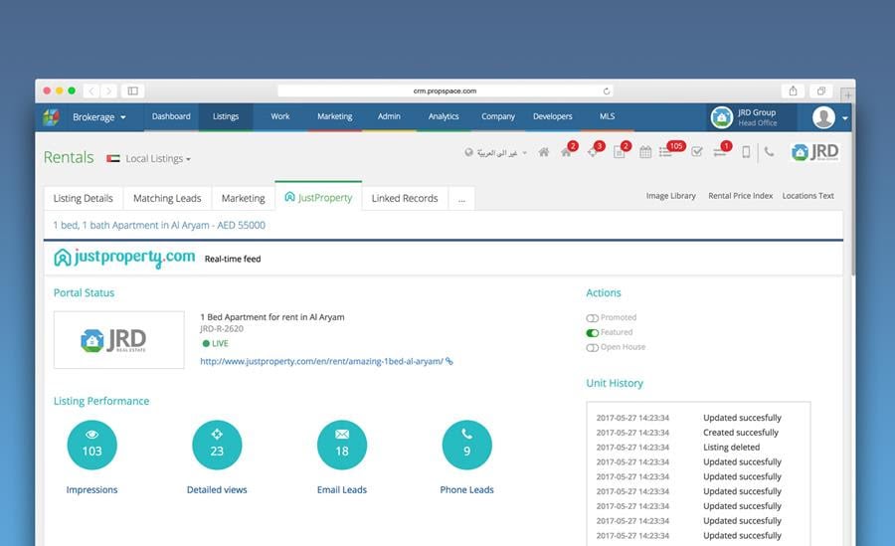Open the Arabic language dropdown
This screenshot has height=546, width=895.
[495, 152]
